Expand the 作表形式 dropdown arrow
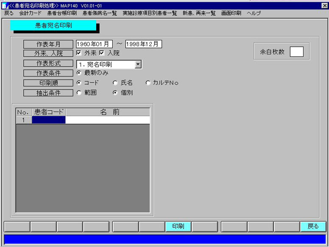This screenshot has height=247, width=329. click(138, 65)
